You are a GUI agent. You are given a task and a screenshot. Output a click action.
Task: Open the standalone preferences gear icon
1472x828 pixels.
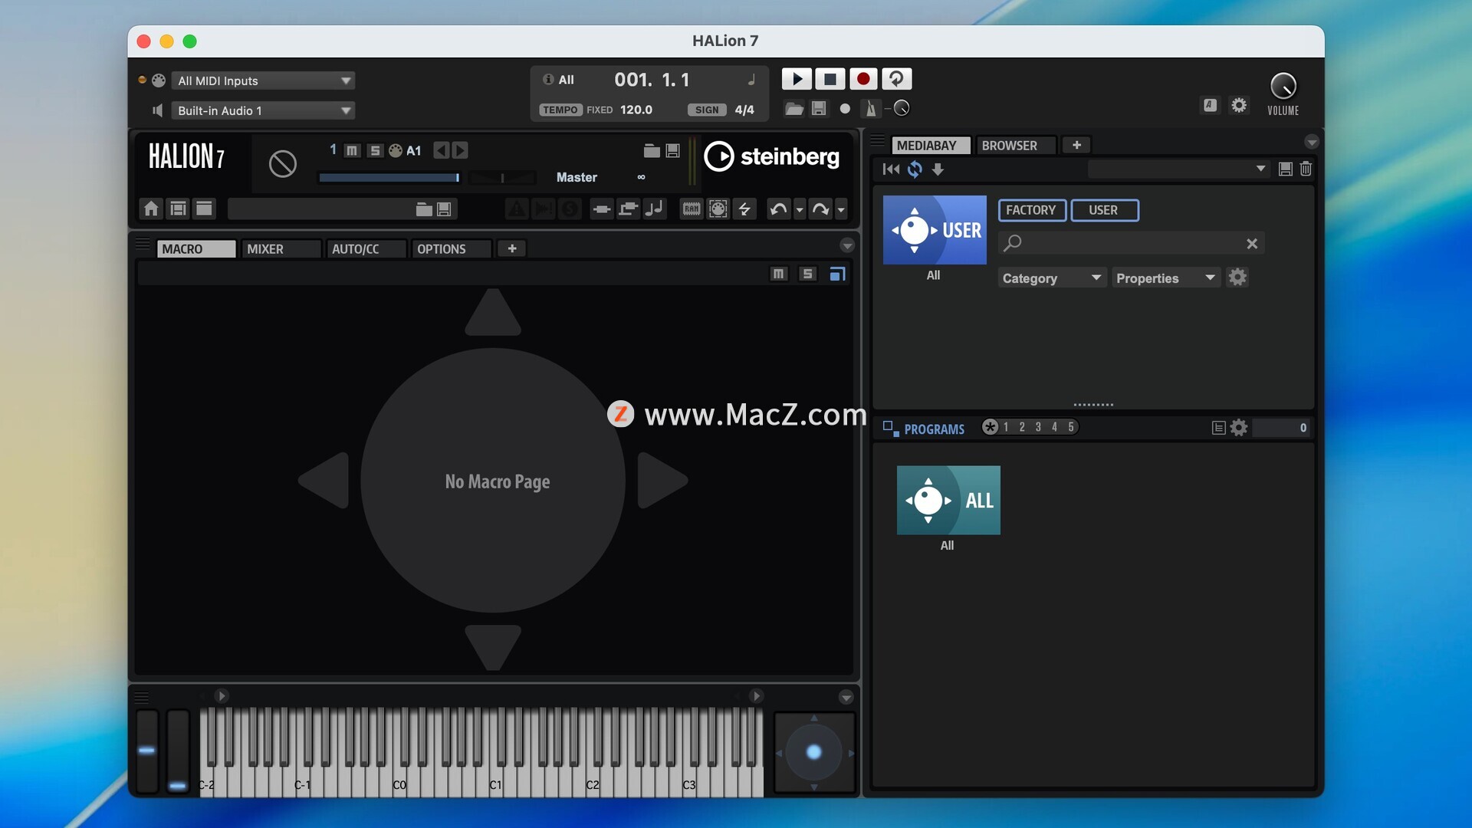[1239, 105]
